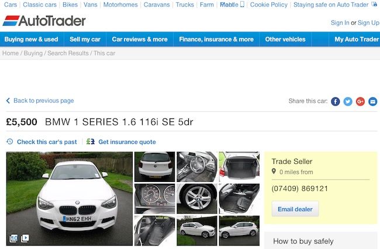View the steering wheel interior thumbnail
This screenshot has width=380, height=249.
197,167
